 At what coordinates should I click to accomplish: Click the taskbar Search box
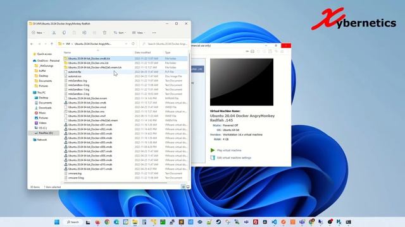tap(73, 222)
